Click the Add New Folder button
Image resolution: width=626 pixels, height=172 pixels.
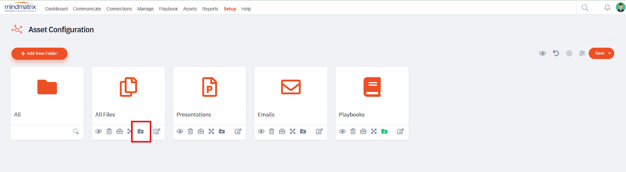click(40, 53)
